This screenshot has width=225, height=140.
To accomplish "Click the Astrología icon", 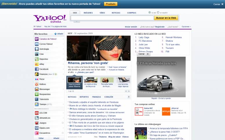I will [x=37, y=49].
